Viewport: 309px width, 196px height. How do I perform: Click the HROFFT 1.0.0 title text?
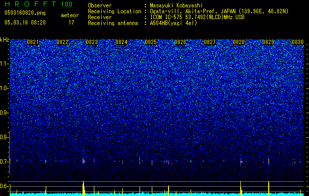coord(38,4)
